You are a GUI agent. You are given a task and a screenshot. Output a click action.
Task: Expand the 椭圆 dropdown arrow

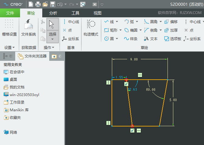[140, 30]
